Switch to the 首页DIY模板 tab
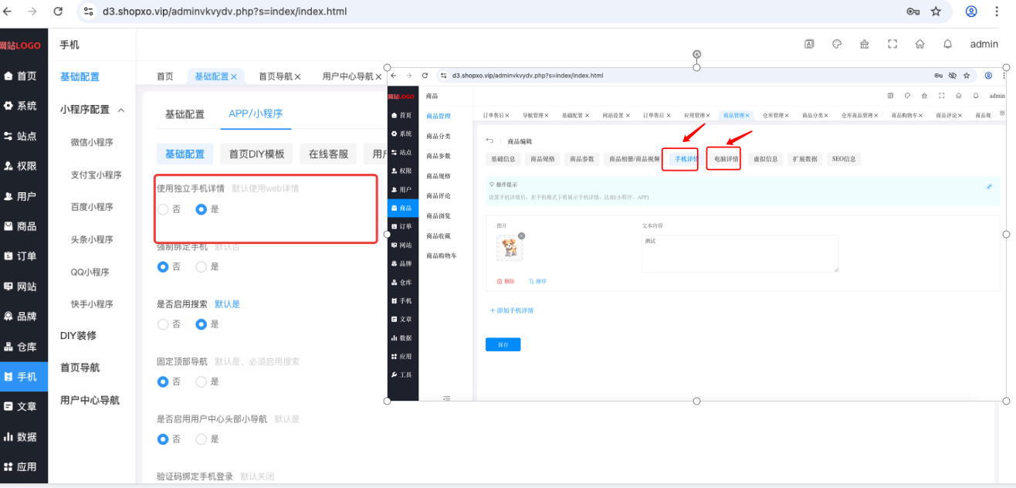 [x=256, y=154]
